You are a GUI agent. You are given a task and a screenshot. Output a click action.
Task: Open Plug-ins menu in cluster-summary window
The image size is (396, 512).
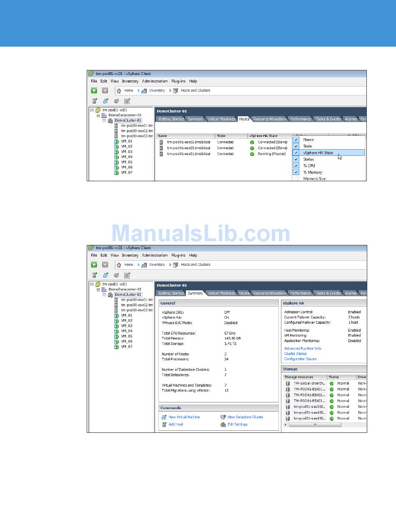point(178,255)
